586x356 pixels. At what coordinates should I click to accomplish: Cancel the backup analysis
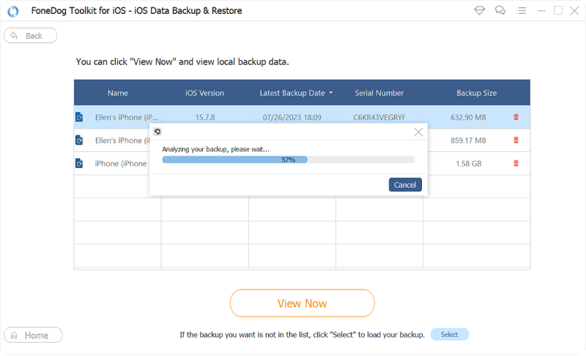coord(405,185)
